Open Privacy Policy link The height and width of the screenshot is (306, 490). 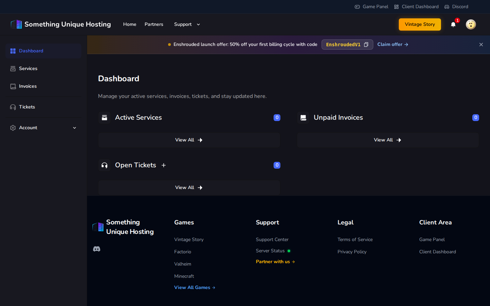click(x=352, y=252)
